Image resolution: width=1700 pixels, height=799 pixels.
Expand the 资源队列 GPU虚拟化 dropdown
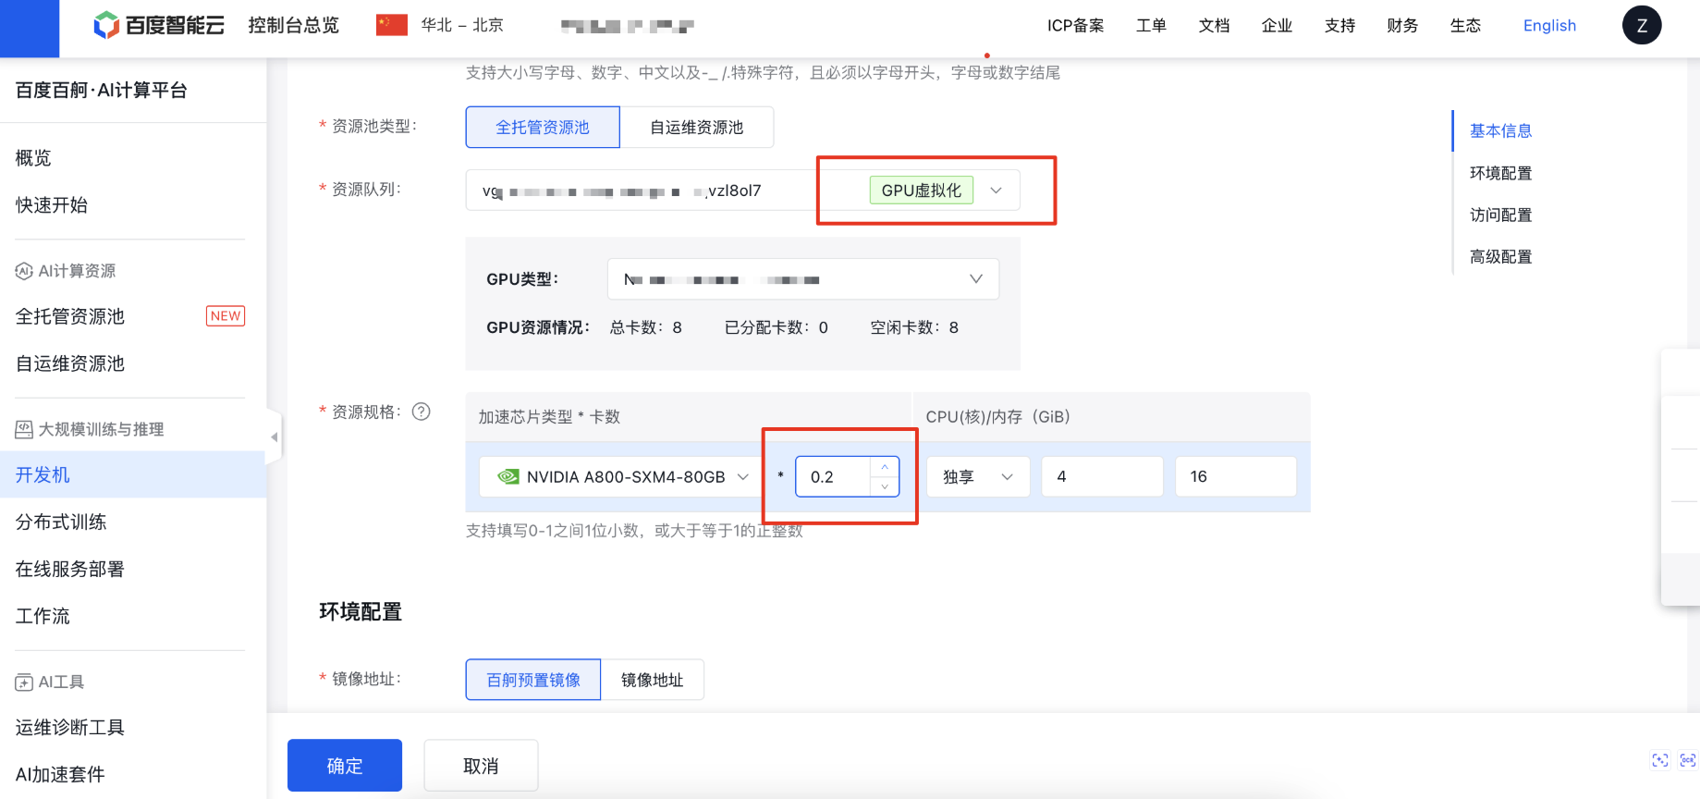pos(996,191)
